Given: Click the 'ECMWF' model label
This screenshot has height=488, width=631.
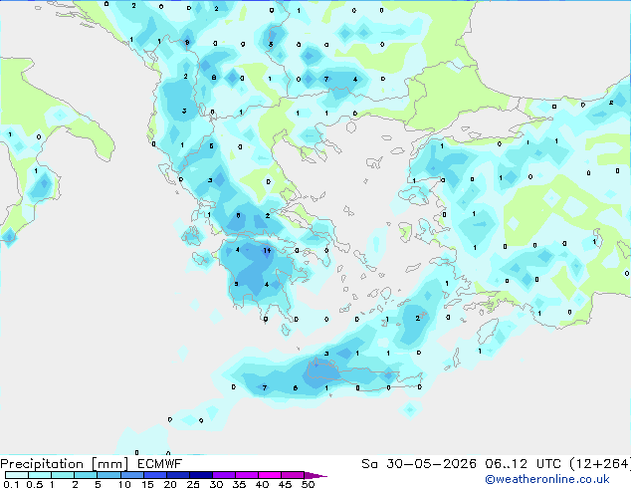Looking at the screenshot, I should pos(160,464).
